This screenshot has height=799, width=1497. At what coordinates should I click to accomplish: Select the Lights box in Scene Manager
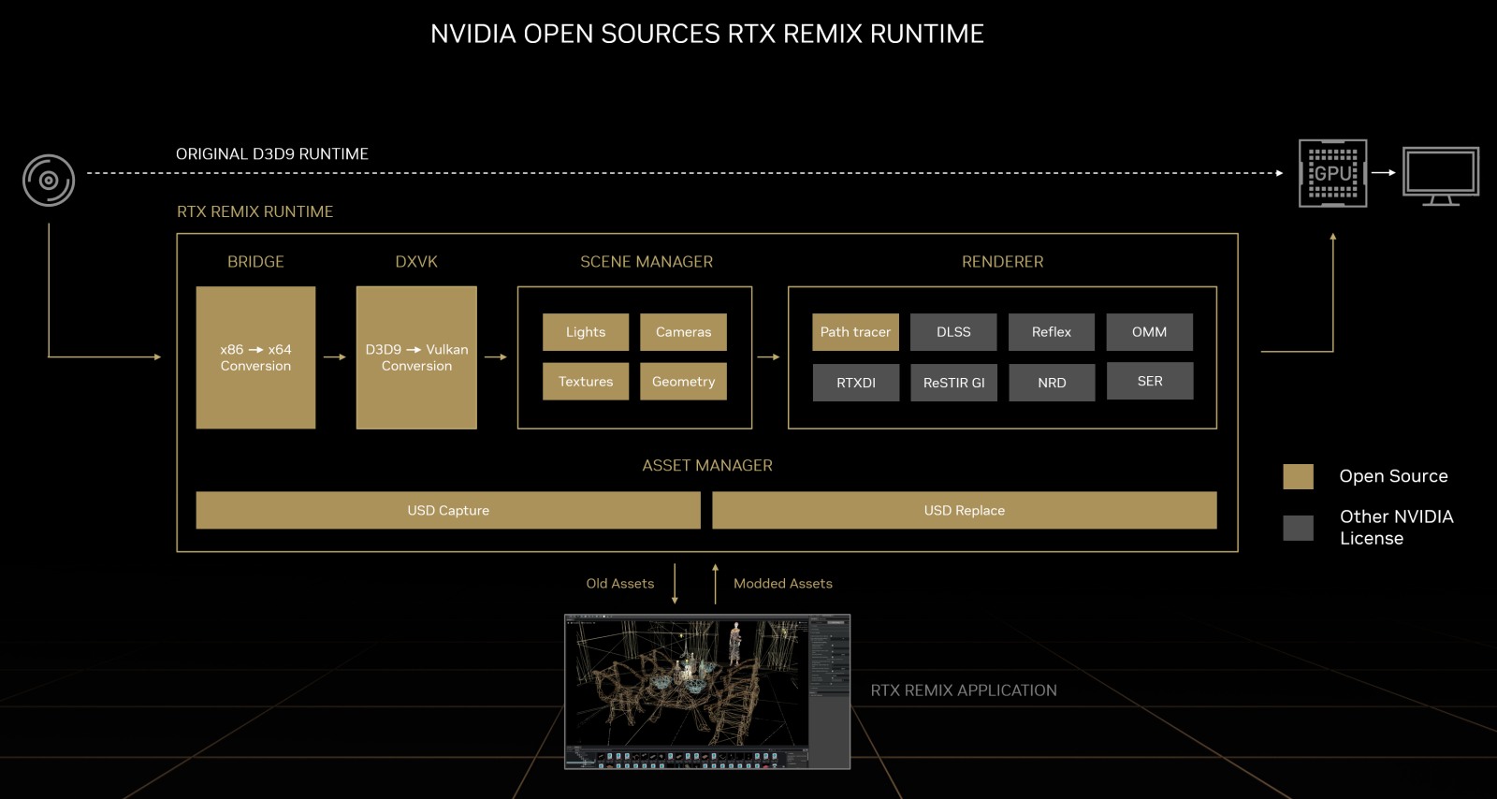[x=586, y=332]
